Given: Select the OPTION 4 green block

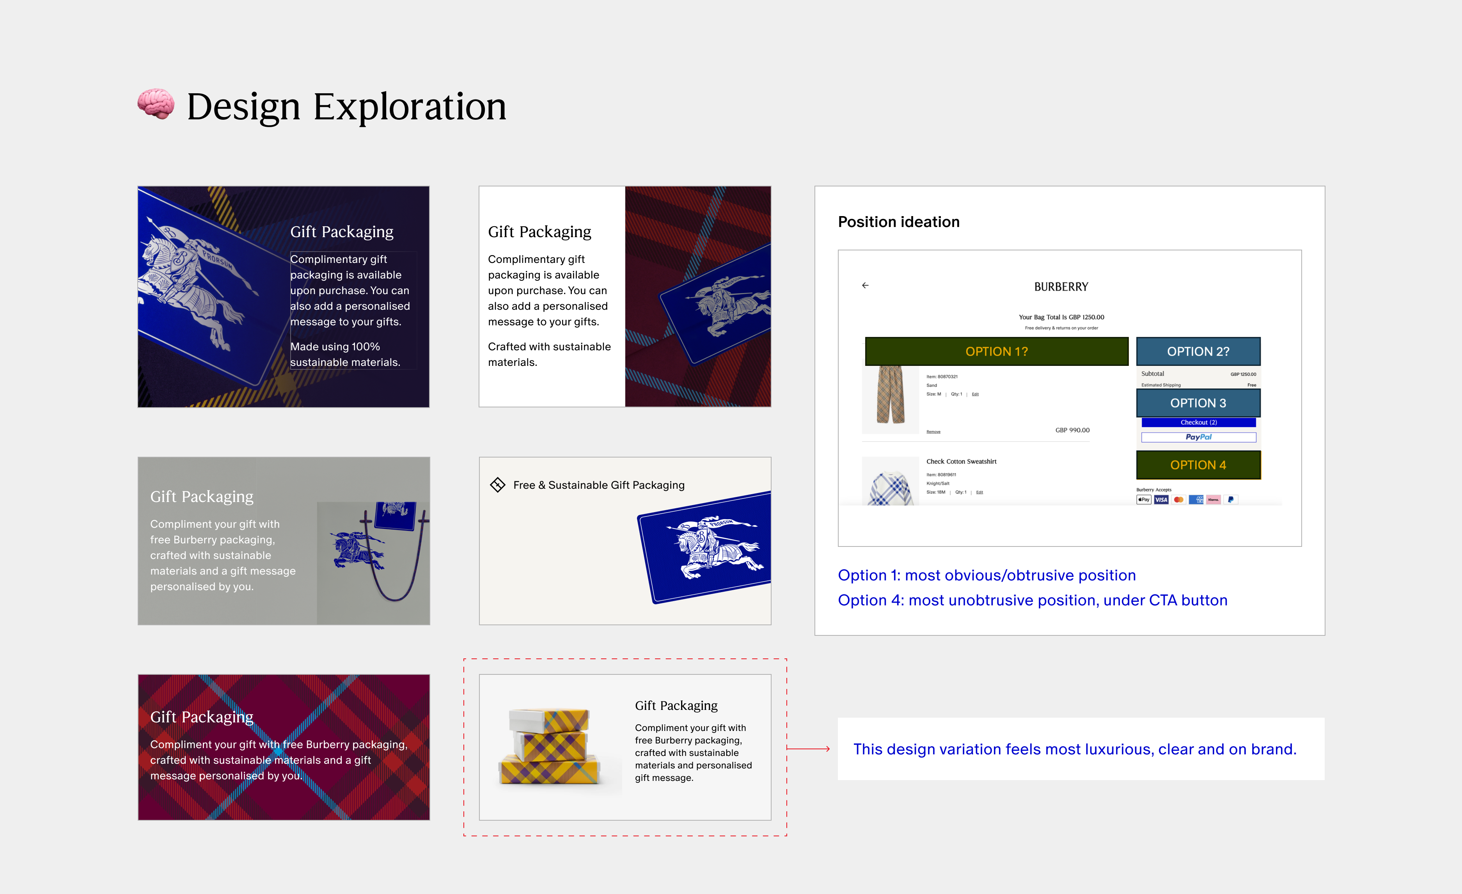Looking at the screenshot, I should pyautogui.click(x=1198, y=465).
